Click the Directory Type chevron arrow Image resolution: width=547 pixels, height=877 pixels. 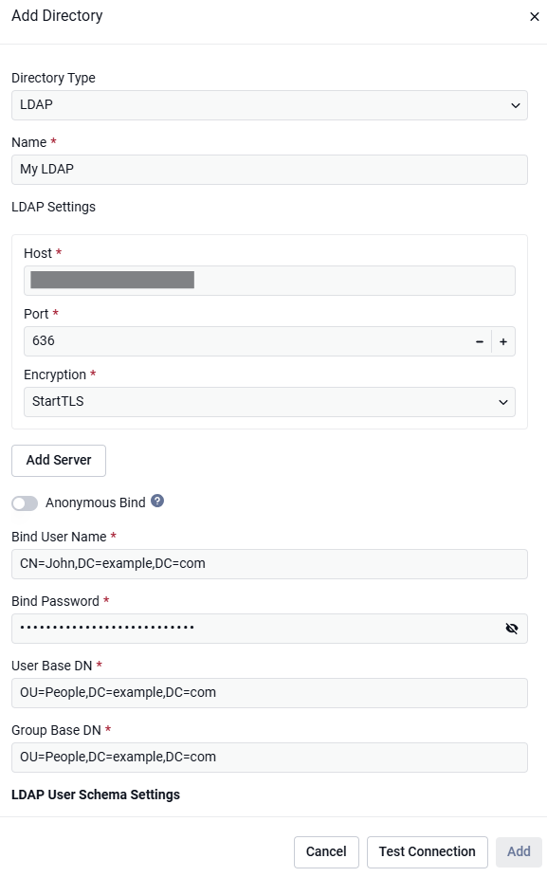point(515,105)
